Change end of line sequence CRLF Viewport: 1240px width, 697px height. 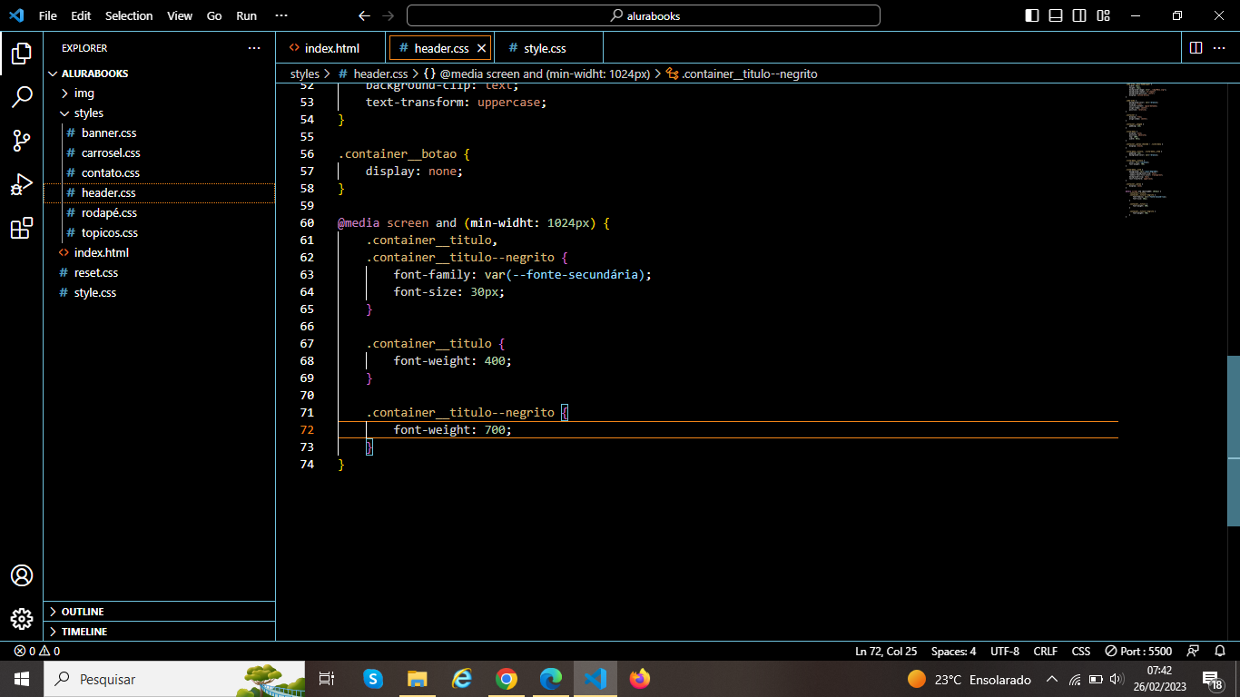(1046, 651)
